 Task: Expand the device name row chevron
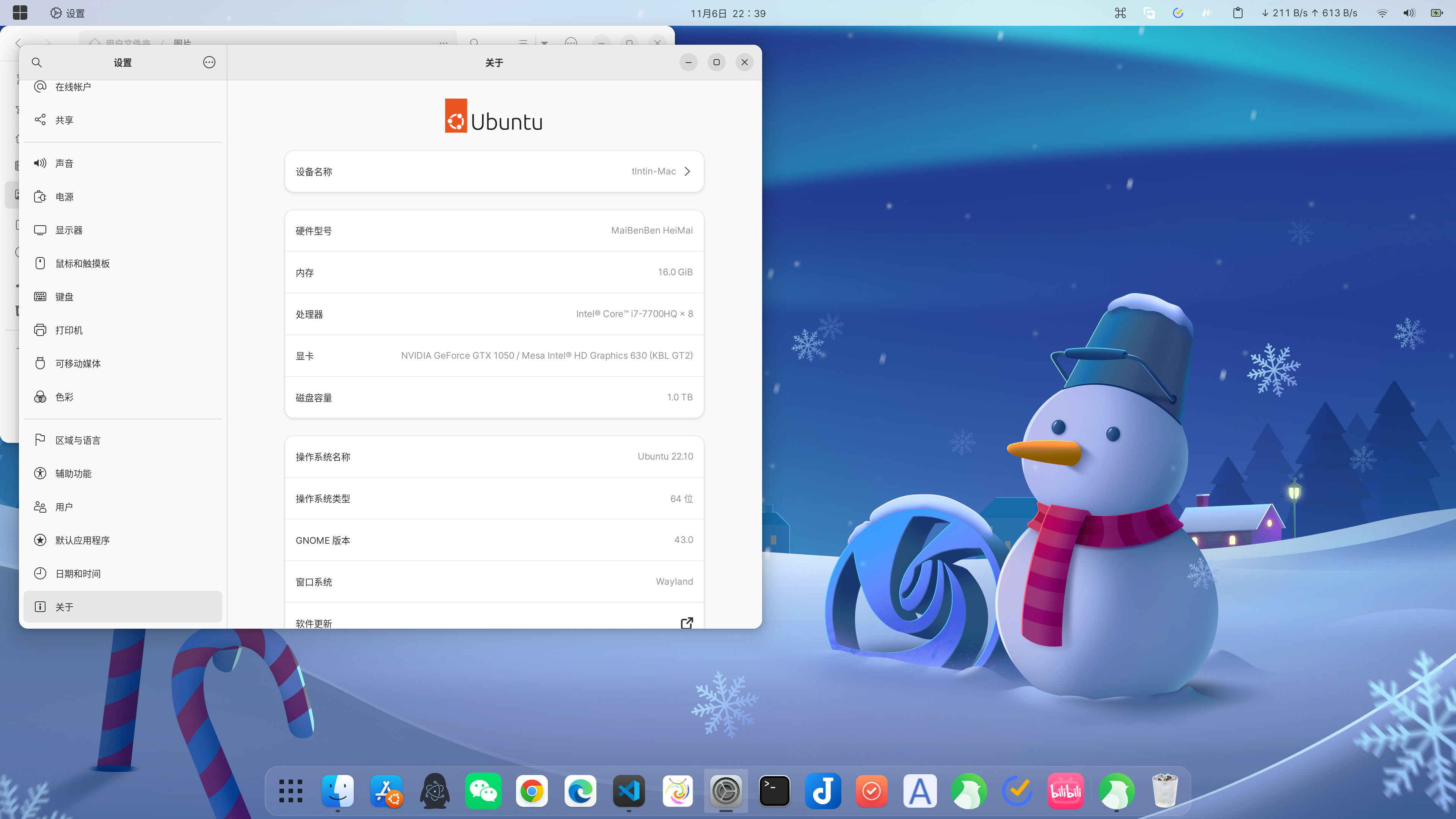[687, 171]
